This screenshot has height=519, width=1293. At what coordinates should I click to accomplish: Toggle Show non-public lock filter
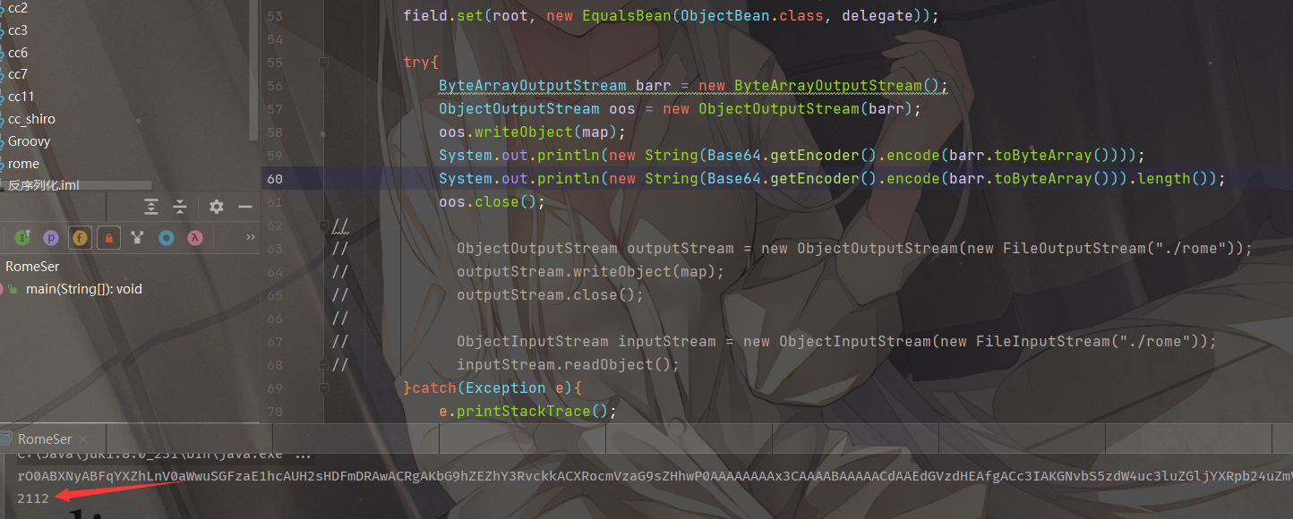coord(108,237)
